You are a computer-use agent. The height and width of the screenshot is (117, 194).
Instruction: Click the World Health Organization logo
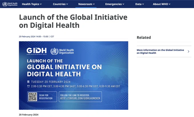click(10, 4)
